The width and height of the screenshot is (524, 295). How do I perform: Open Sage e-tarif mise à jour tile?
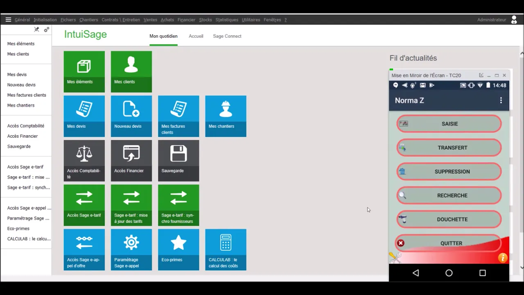click(x=131, y=205)
